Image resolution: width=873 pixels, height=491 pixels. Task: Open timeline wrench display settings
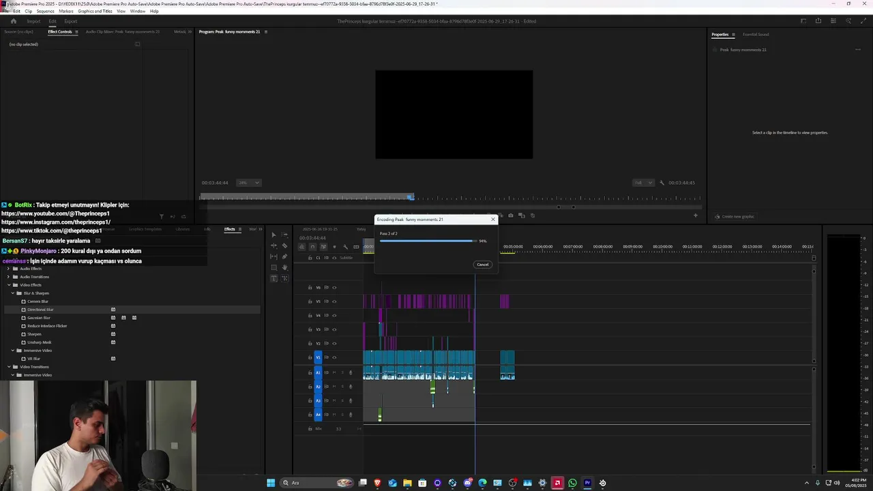[x=345, y=247]
